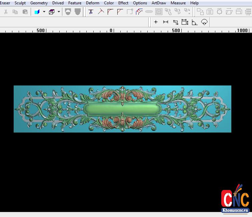Open the Geometry menu
The height and width of the screenshot is (217, 252).
(x=39, y=3)
